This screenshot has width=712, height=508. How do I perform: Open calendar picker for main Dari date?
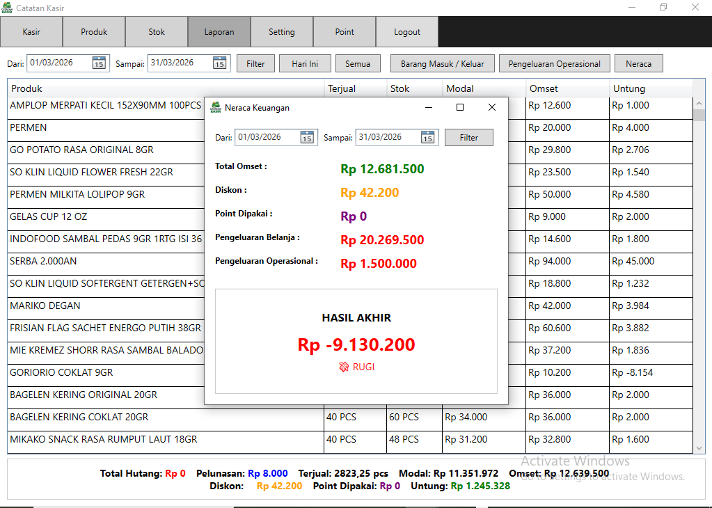[x=99, y=63]
